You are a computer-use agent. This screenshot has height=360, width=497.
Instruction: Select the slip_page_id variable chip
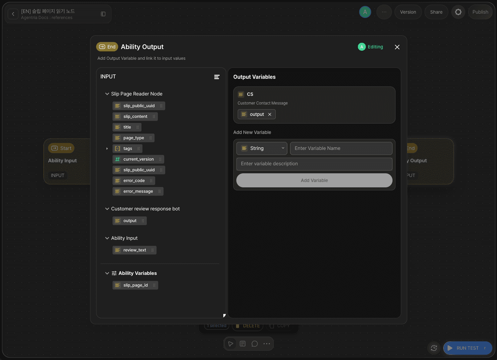135,285
